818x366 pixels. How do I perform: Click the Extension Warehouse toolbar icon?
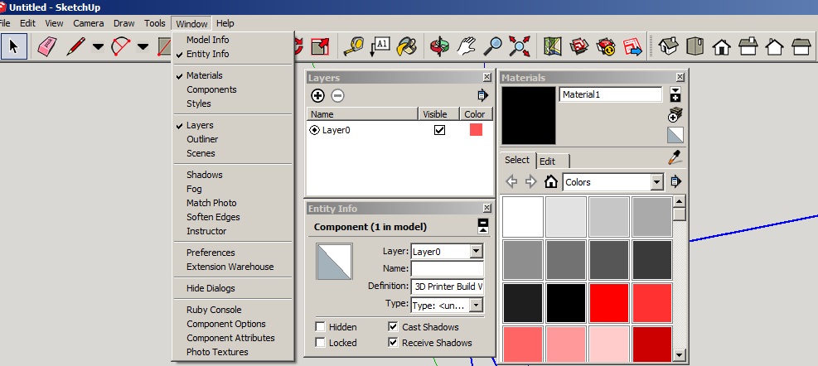(x=606, y=46)
